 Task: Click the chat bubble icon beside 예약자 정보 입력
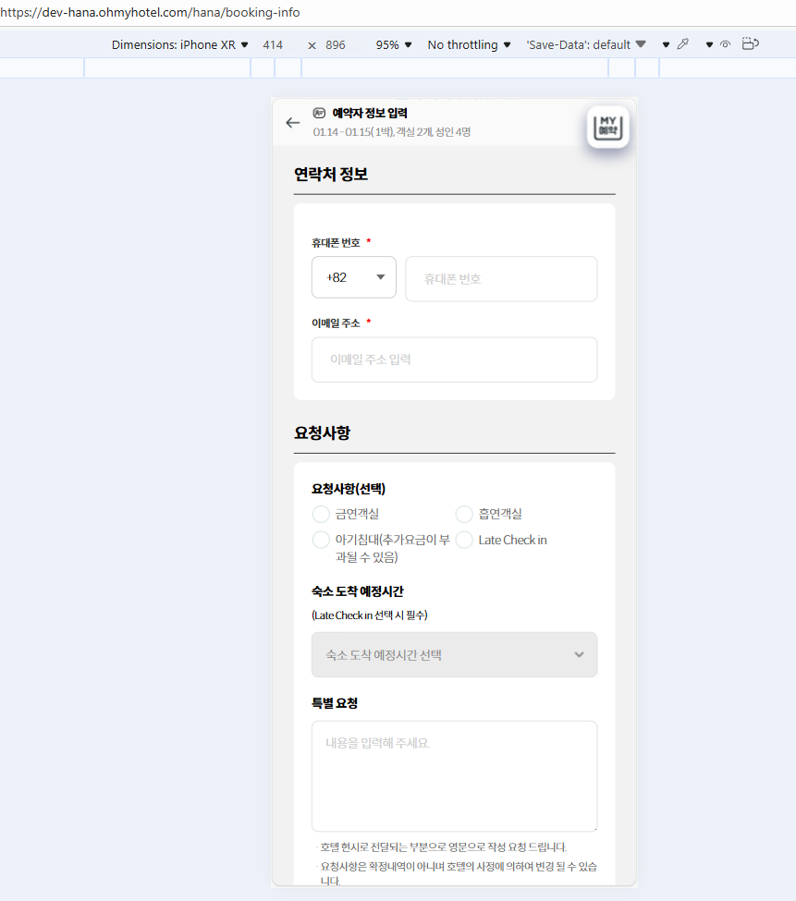319,113
